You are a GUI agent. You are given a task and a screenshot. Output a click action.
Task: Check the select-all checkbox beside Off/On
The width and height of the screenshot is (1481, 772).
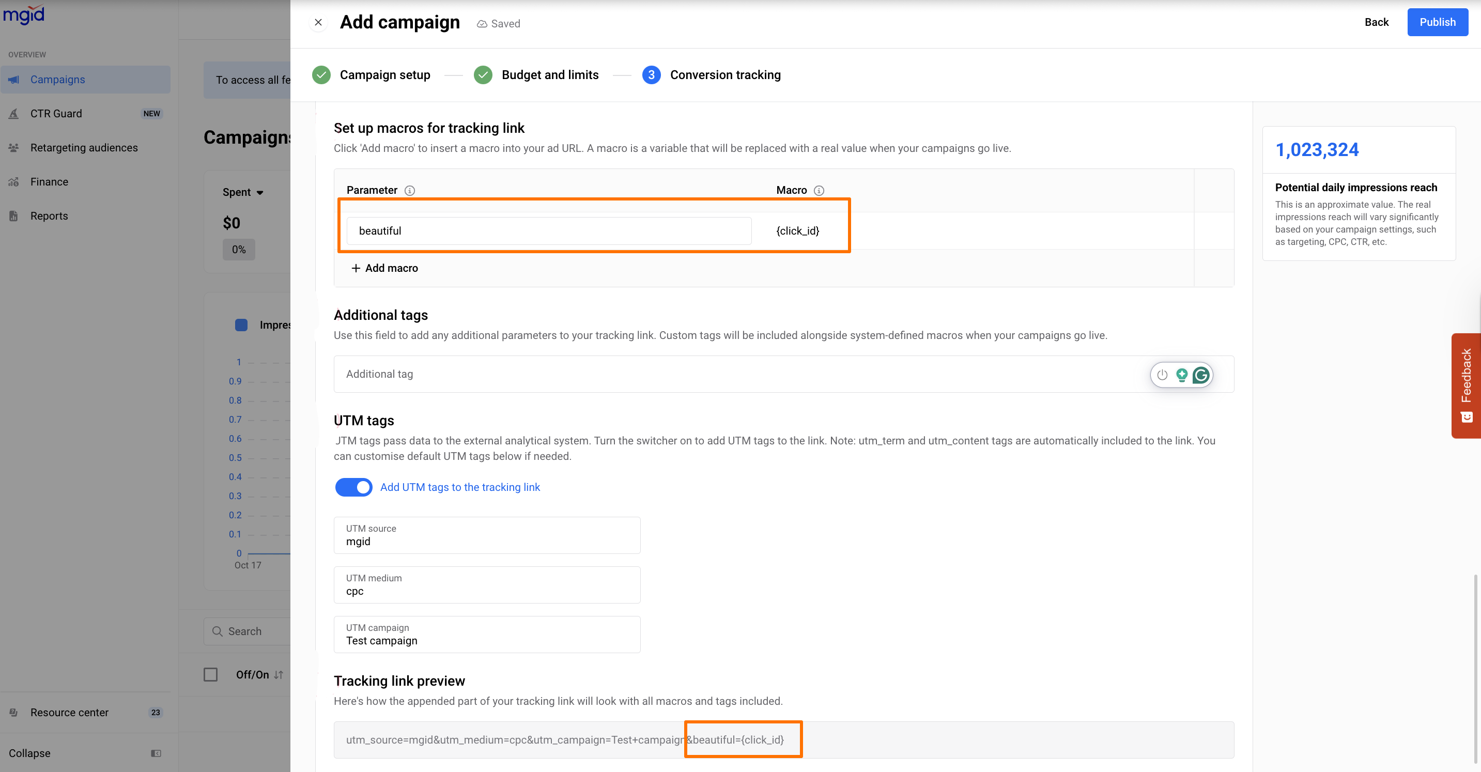click(x=210, y=674)
